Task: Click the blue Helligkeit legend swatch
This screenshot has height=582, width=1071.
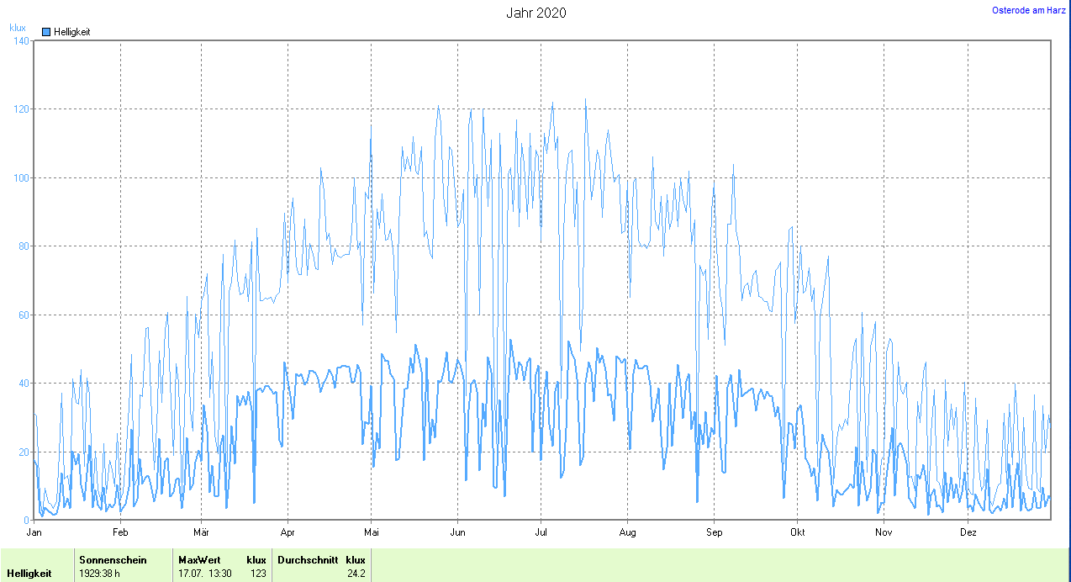Action: pos(46,32)
